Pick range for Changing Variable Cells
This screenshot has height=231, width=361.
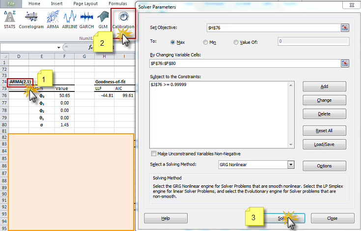pyautogui.click(x=345, y=63)
